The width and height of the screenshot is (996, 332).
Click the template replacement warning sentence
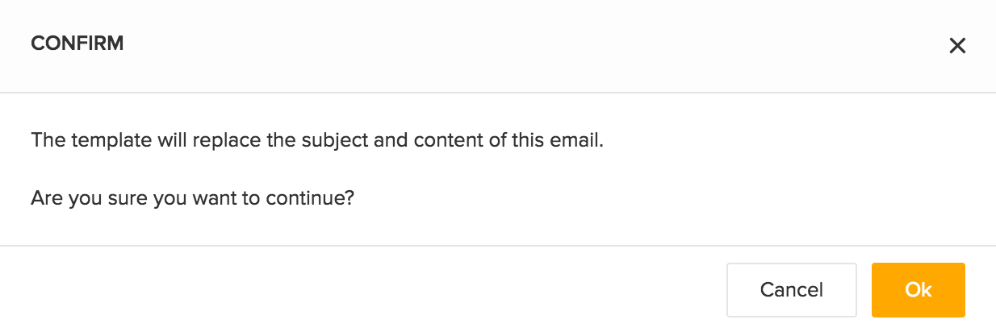(x=317, y=140)
